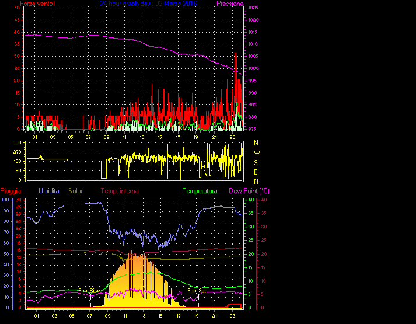Click the 'Dew Point (°C)' legend label
Image resolution: width=416 pixels, height=324 pixels.
pyautogui.click(x=249, y=191)
